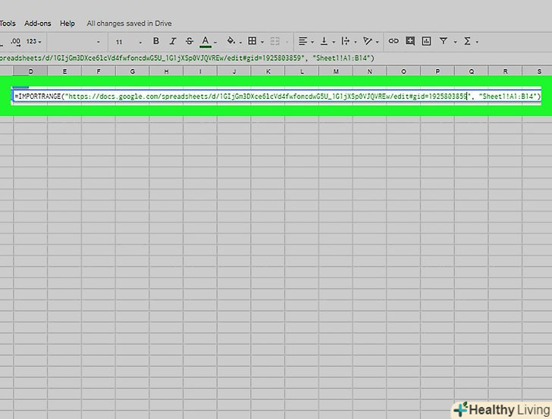Click inside the formula bar text
The width and height of the screenshot is (552, 419).
tap(187, 58)
